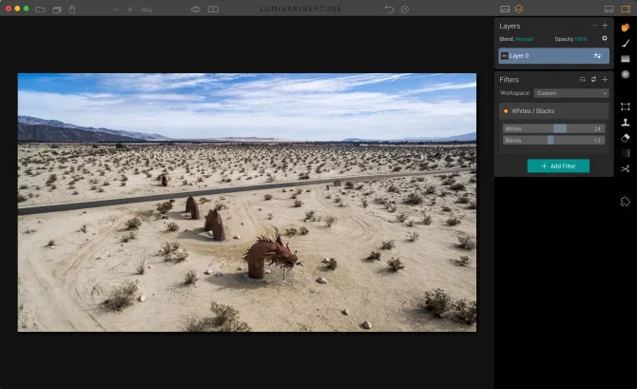This screenshot has width=637, height=389.
Task: Choose the Eraser tool
Action: tap(626, 137)
